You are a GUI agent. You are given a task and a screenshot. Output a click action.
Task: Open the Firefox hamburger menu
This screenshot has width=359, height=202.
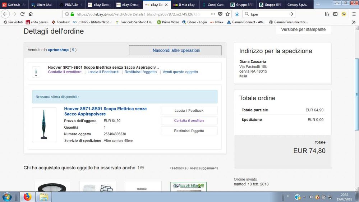click(354, 14)
